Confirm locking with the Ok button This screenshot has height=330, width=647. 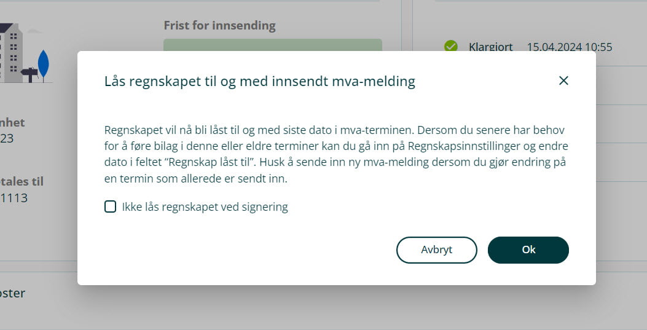tap(528, 249)
